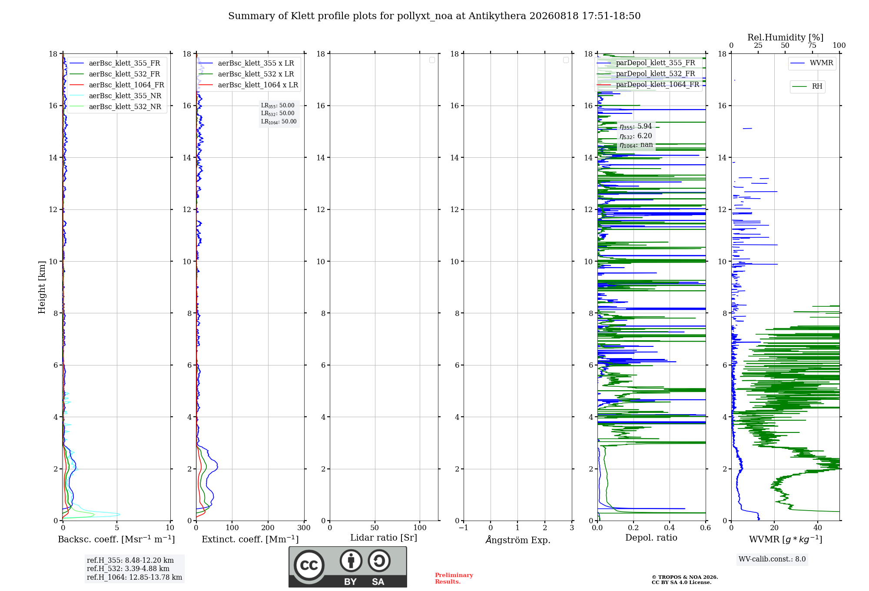Click the Extinct. coeff. axis label

click(250, 539)
